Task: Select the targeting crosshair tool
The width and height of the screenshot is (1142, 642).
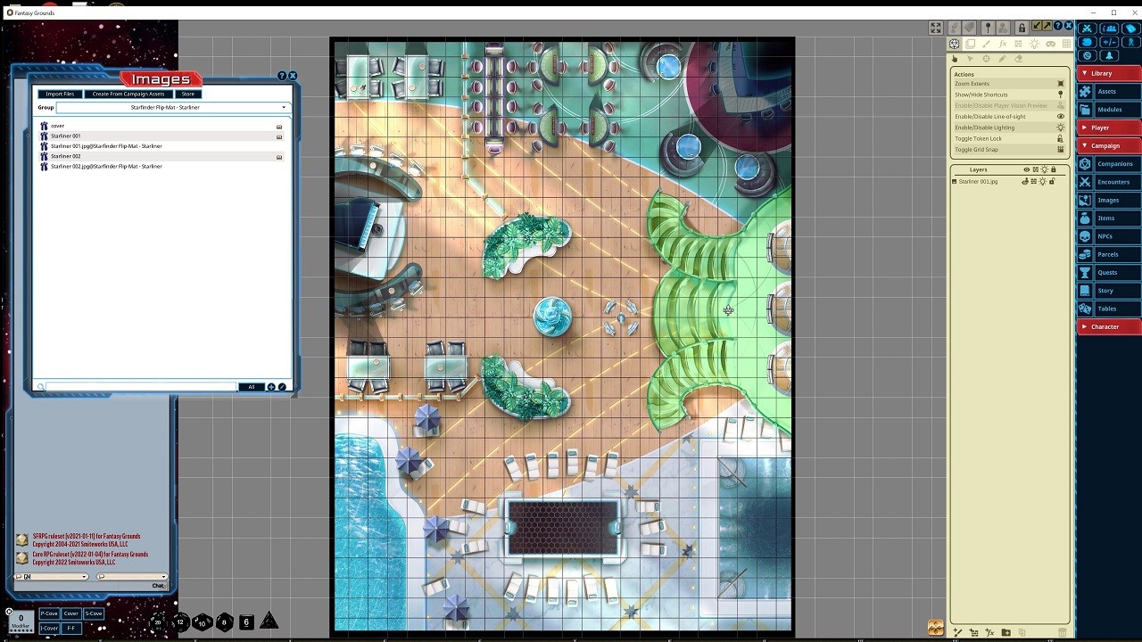Action: (x=987, y=57)
